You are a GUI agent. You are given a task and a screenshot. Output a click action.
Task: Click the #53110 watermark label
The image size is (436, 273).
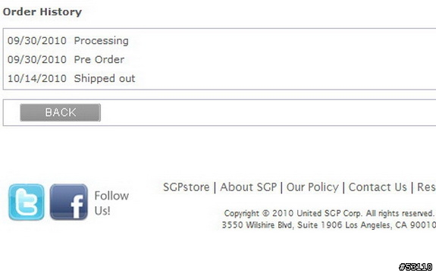click(x=416, y=267)
